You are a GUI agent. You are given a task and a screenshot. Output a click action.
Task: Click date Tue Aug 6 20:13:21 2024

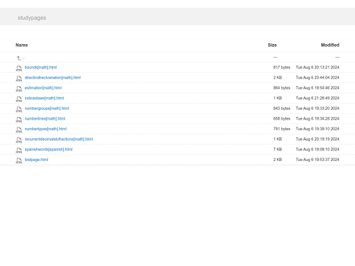(318, 68)
